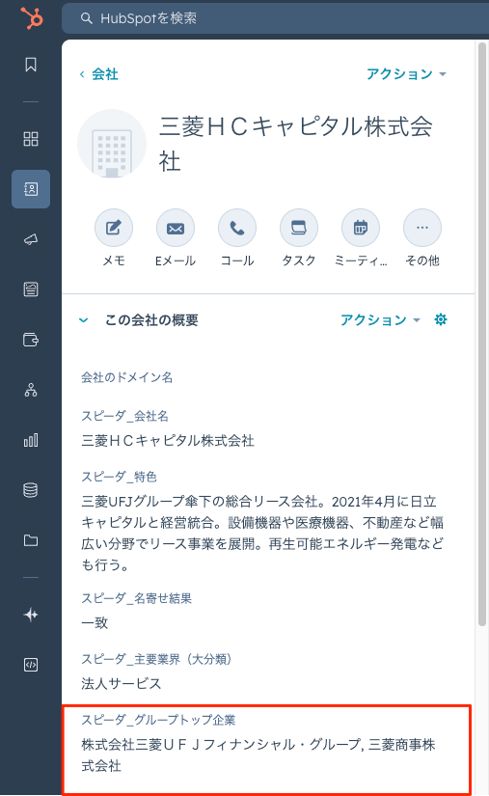Open the Development code icon

31,665
